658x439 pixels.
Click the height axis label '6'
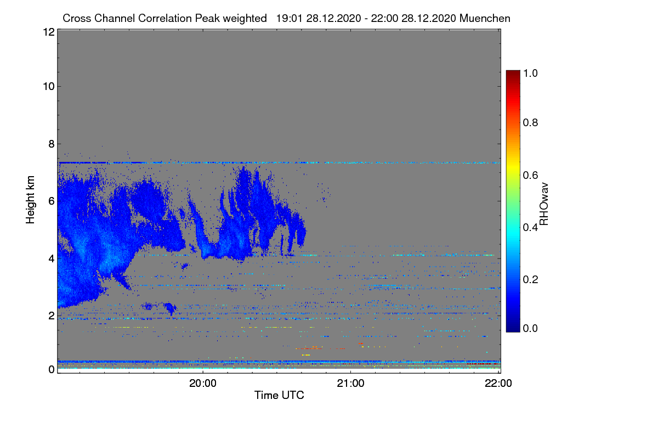(51, 201)
